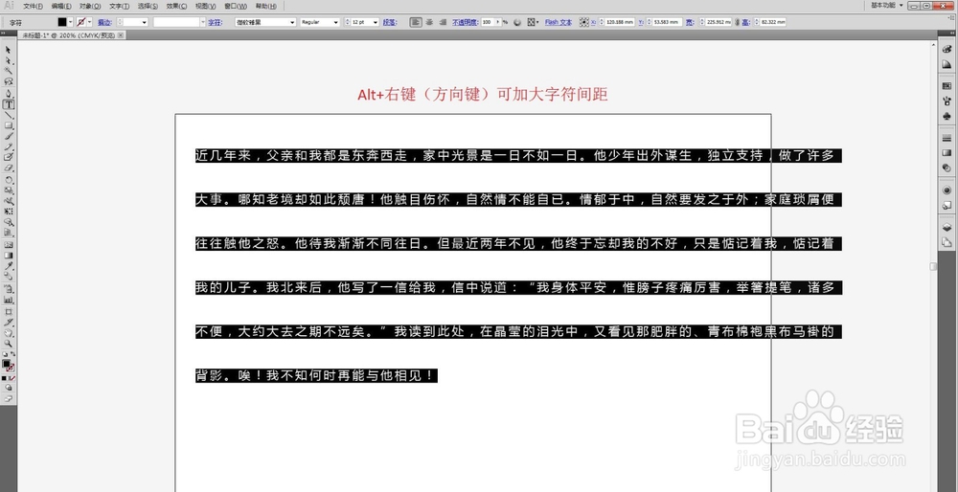
Task: Click the 宽 width input field
Action: 718,22
